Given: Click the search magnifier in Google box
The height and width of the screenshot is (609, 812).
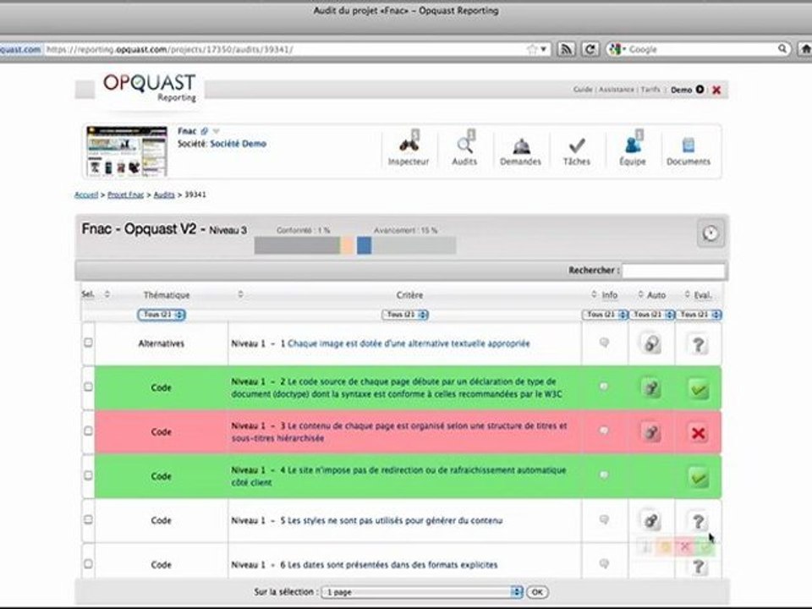Looking at the screenshot, I should tap(782, 49).
